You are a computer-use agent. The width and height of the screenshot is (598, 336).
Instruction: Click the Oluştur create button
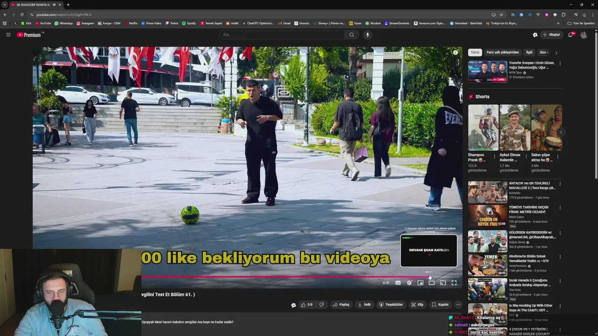pos(551,35)
